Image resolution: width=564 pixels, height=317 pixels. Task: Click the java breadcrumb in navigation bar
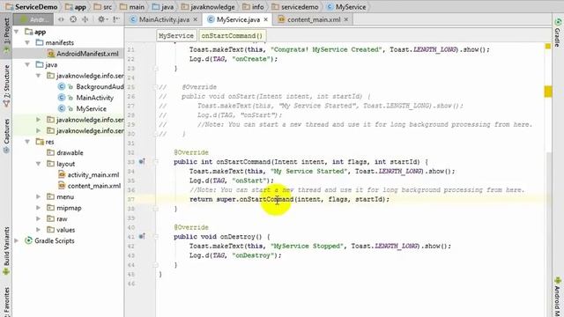[163, 7]
